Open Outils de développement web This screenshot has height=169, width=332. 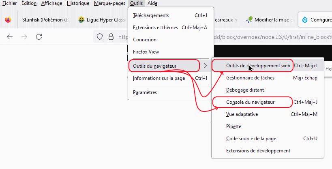(268, 66)
